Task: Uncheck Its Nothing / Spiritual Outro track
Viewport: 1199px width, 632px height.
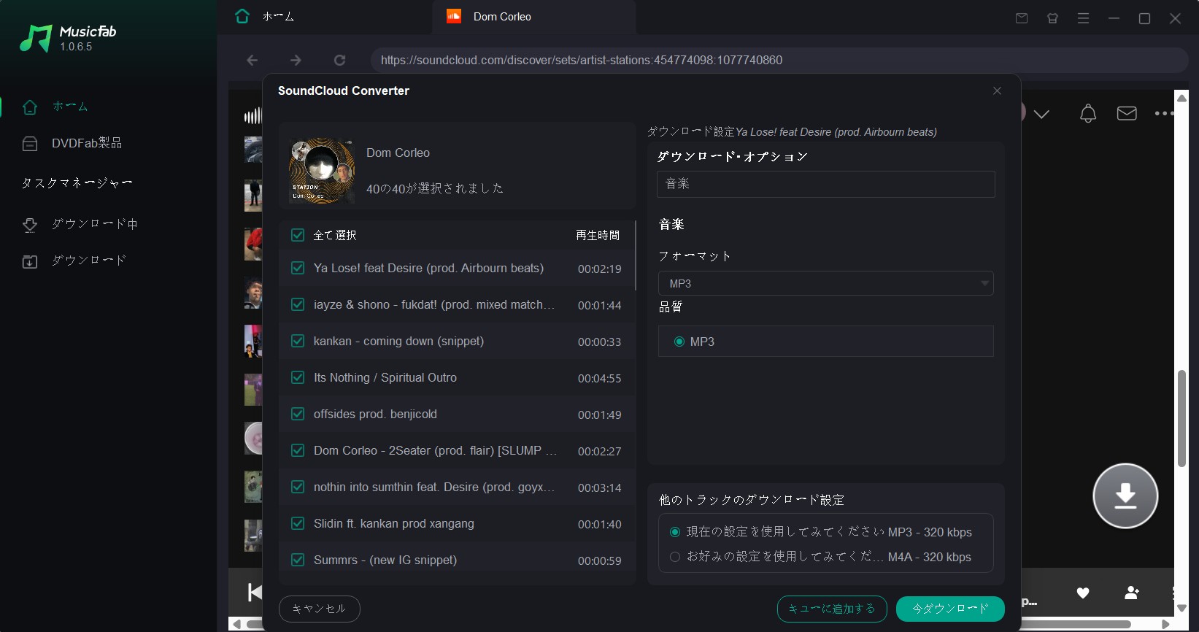Action: [298, 377]
